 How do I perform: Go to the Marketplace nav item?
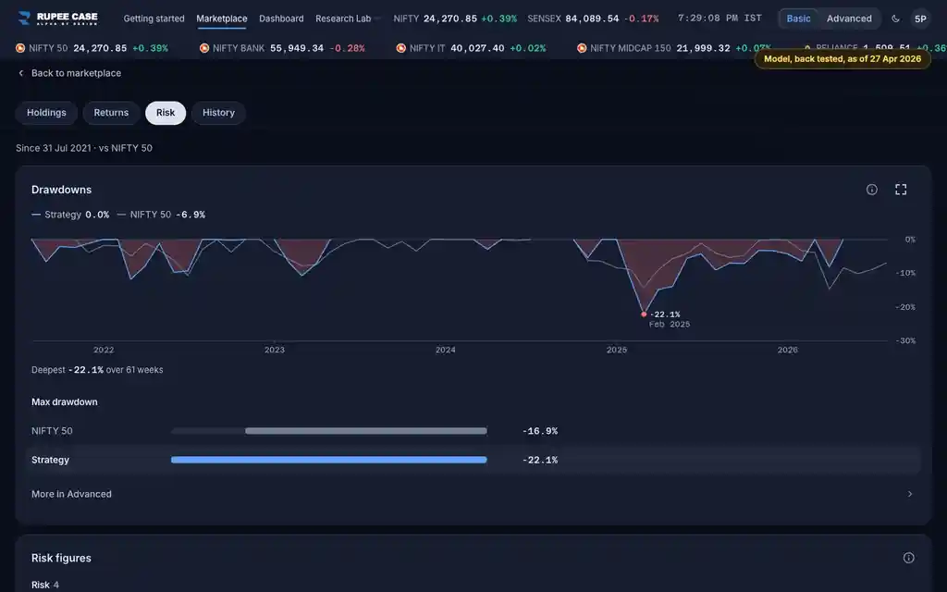pyautogui.click(x=222, y=18)
